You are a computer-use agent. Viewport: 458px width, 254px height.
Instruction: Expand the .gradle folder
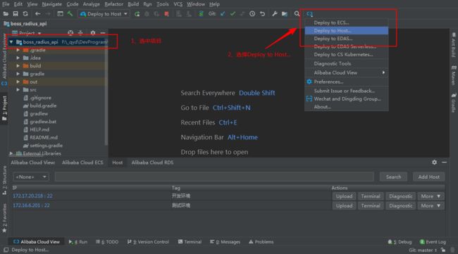point(18,50)
